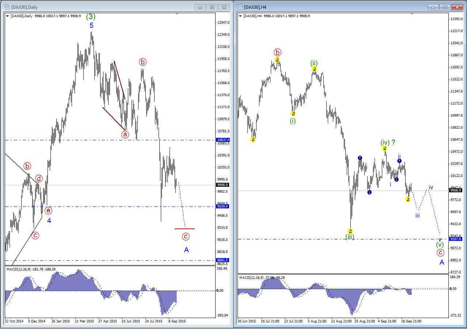The width and height of the screenshot is (467, 329).
Task: Select the green (i) label in H4 chart
Action: [x=293, y=121]
